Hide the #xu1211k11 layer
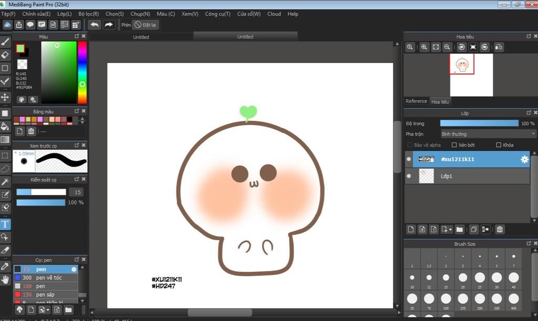This screenshot has height=321, width=538. (409, 159)
